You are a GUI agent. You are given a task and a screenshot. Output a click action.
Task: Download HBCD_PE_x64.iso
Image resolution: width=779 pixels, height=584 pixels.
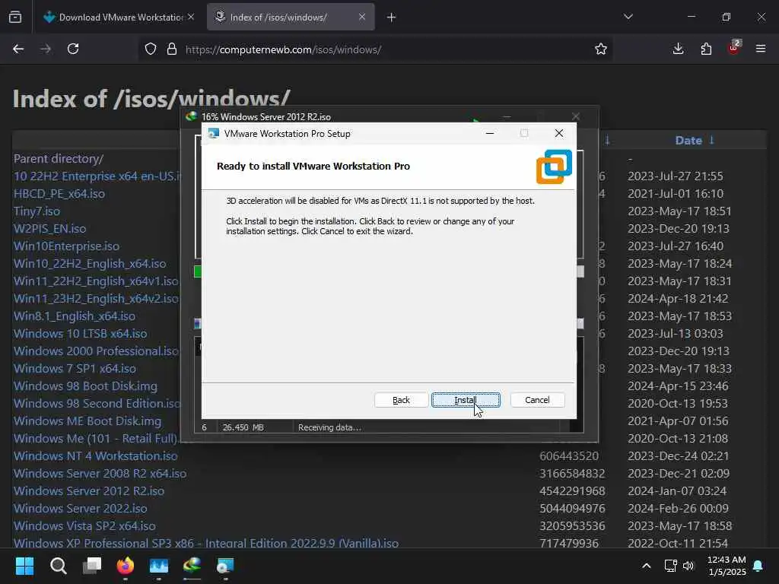59,194
